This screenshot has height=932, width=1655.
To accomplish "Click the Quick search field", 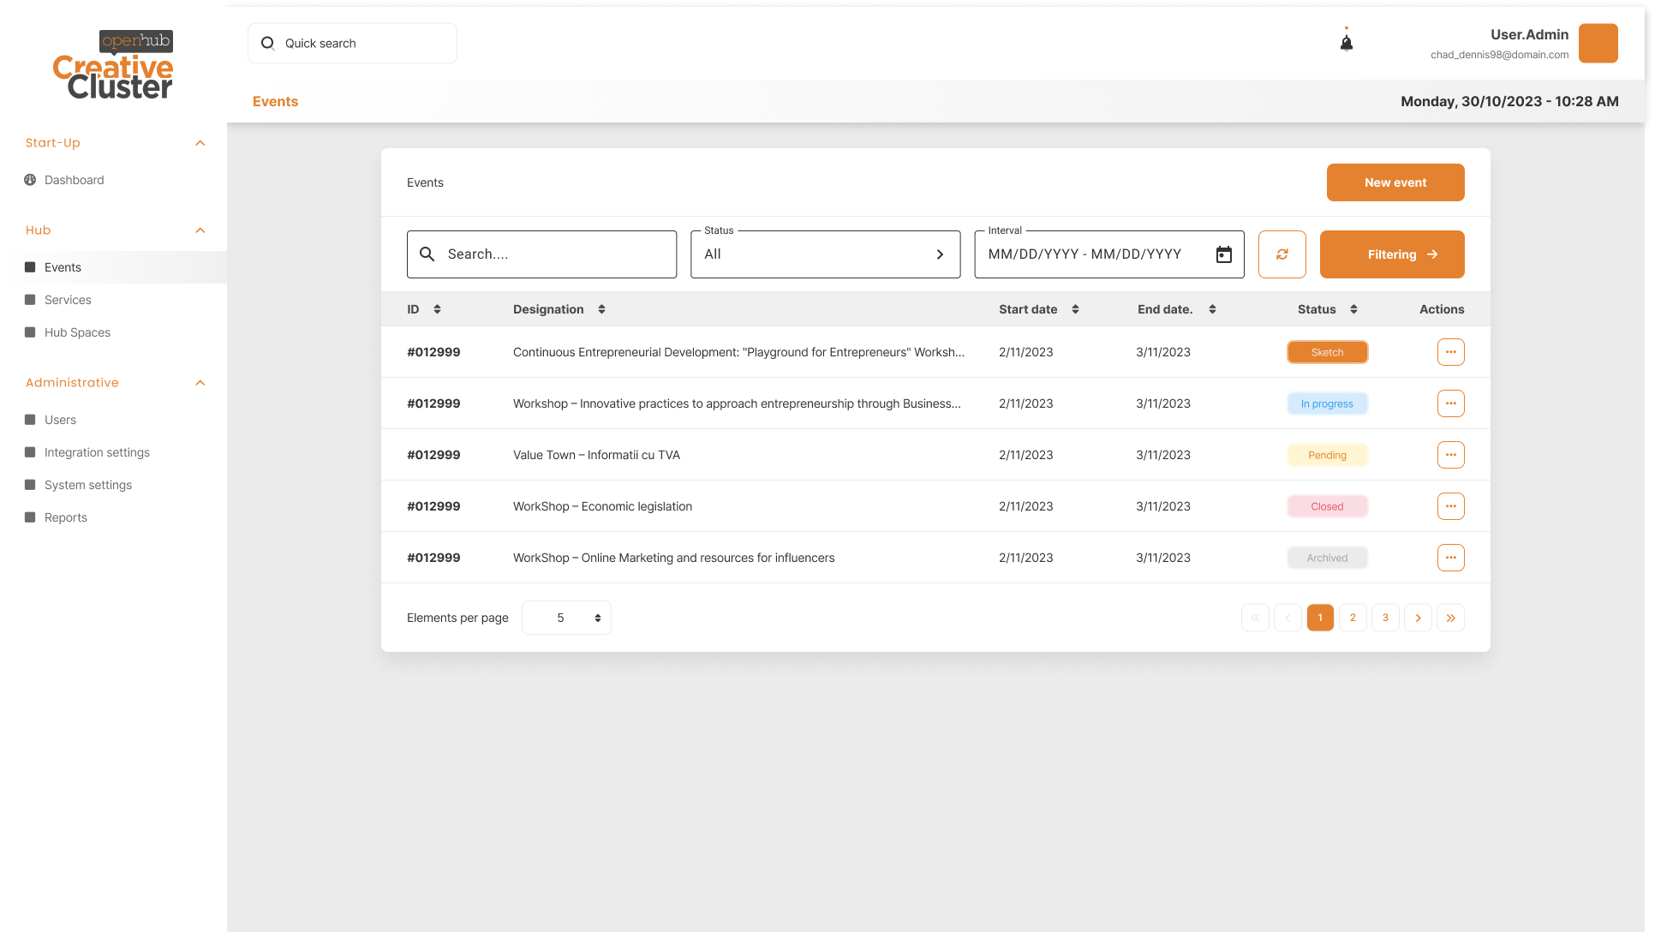I will [352, 43].
